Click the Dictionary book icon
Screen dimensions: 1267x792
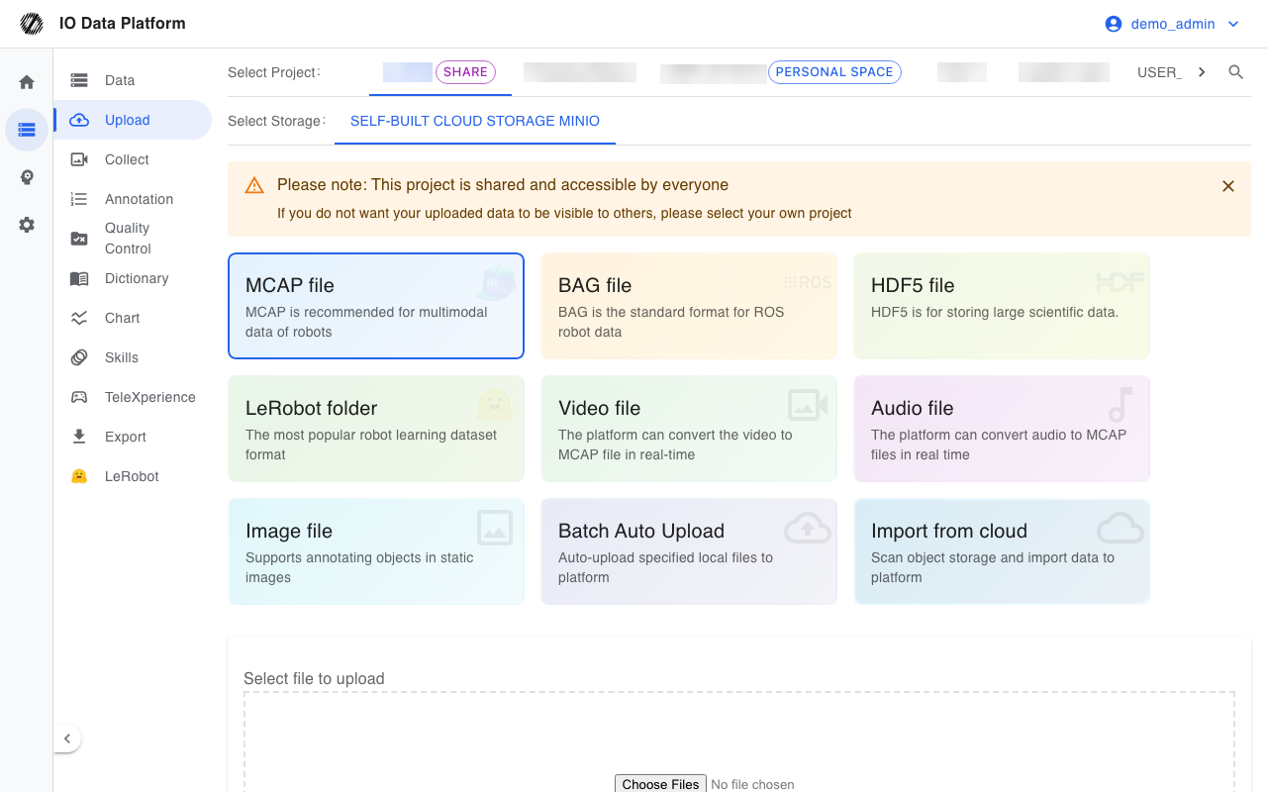click(x=79, y=278)
